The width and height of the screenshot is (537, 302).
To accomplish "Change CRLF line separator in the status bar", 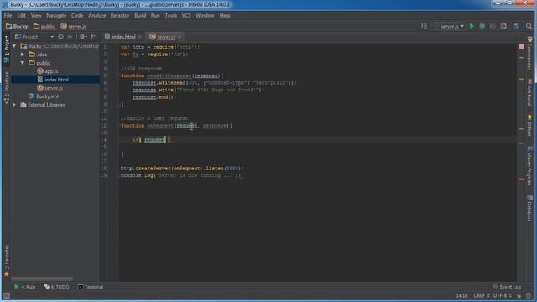I will (481, 295).
